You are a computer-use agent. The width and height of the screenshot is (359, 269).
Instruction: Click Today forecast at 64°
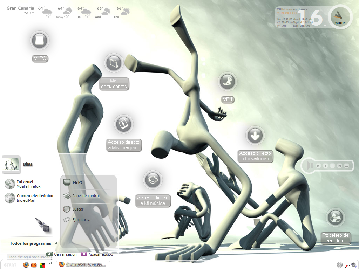[64, 12]
